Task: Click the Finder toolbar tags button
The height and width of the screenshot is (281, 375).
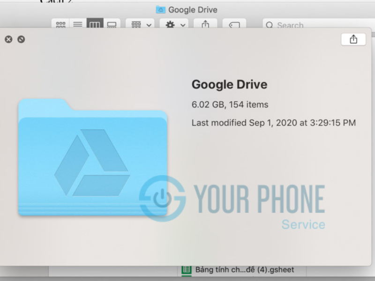Action: (x=234, y=24)
